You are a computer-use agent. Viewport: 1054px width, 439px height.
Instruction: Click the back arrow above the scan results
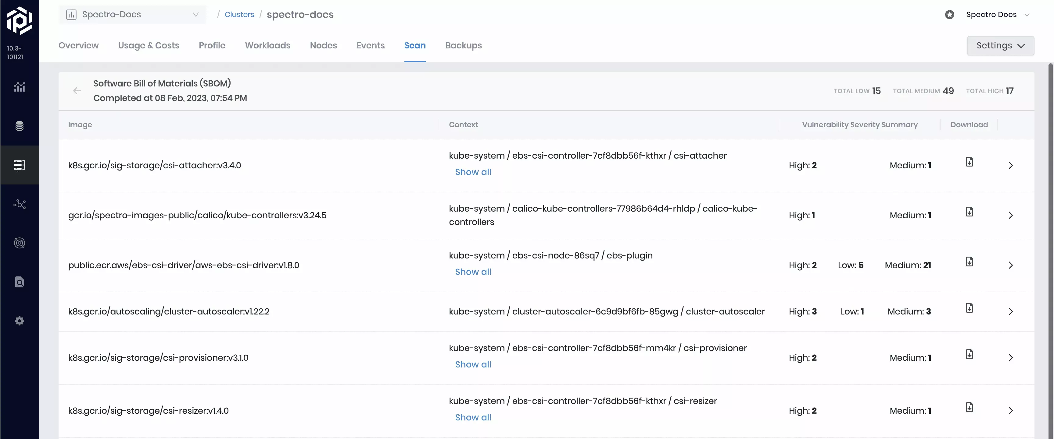(77, 91)
